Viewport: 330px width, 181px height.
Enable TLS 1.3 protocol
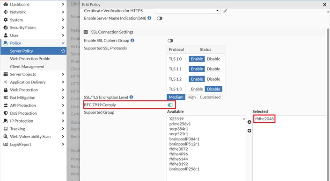coord(197,89)
